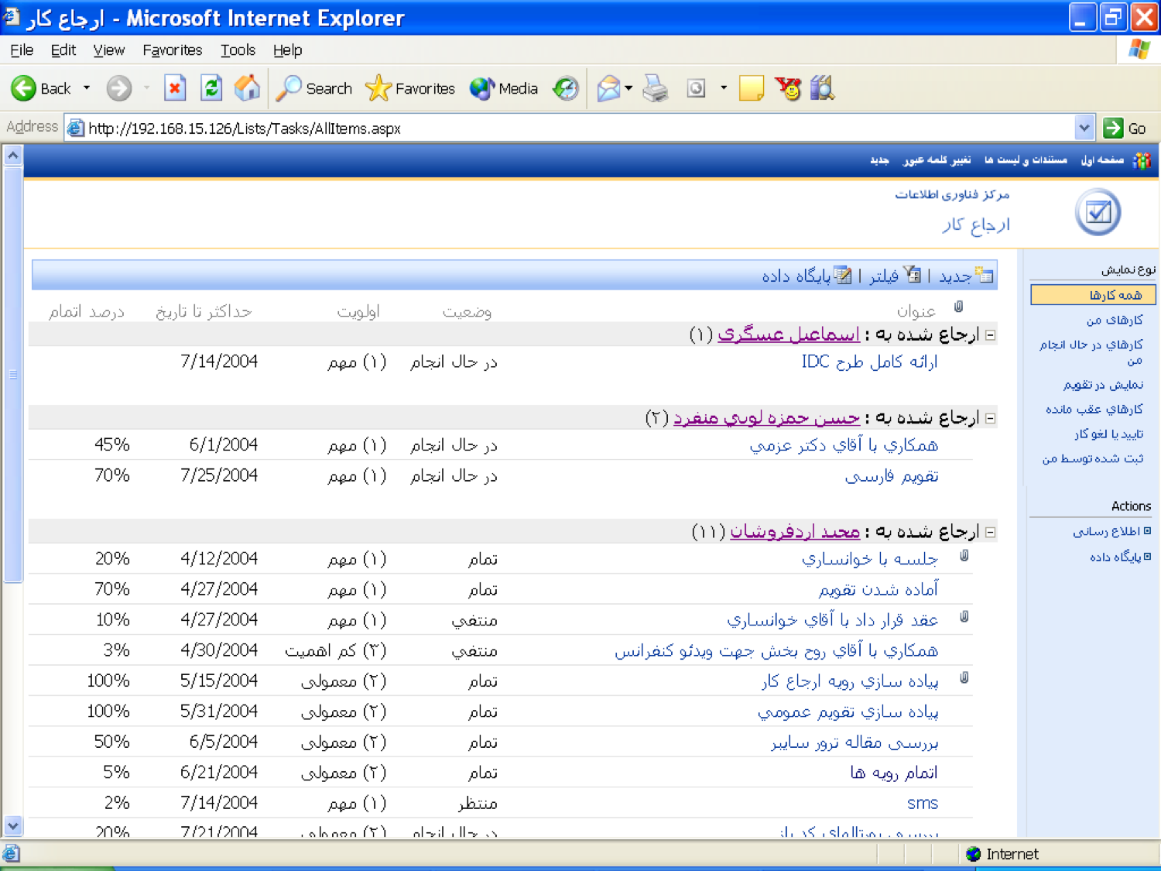Open the Help menu
Screen dimensions: 1161x871
pos(287,50)
